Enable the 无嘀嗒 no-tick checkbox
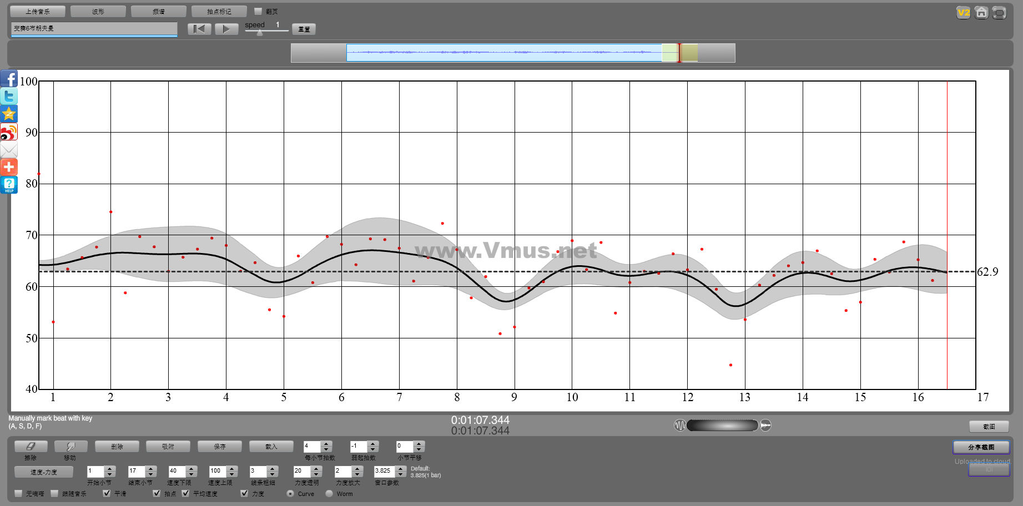This screenshot has height=506, width=1023. 18,493
